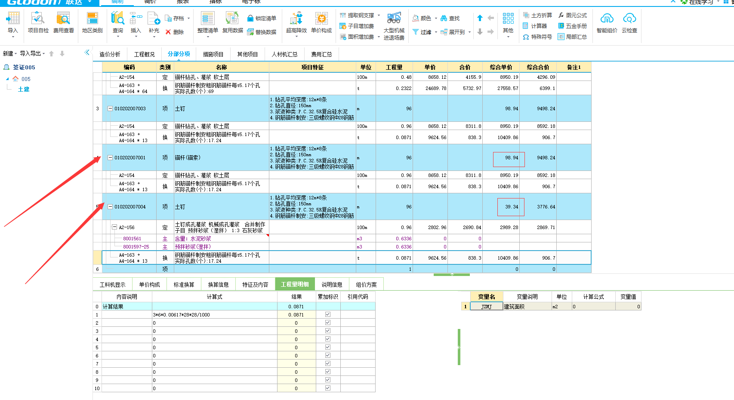Collapse the 005 tree node
The image size is (734, 400).
point(7,79)
